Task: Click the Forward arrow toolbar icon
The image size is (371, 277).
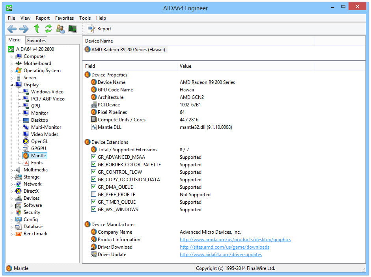Action: pos(24,29)
